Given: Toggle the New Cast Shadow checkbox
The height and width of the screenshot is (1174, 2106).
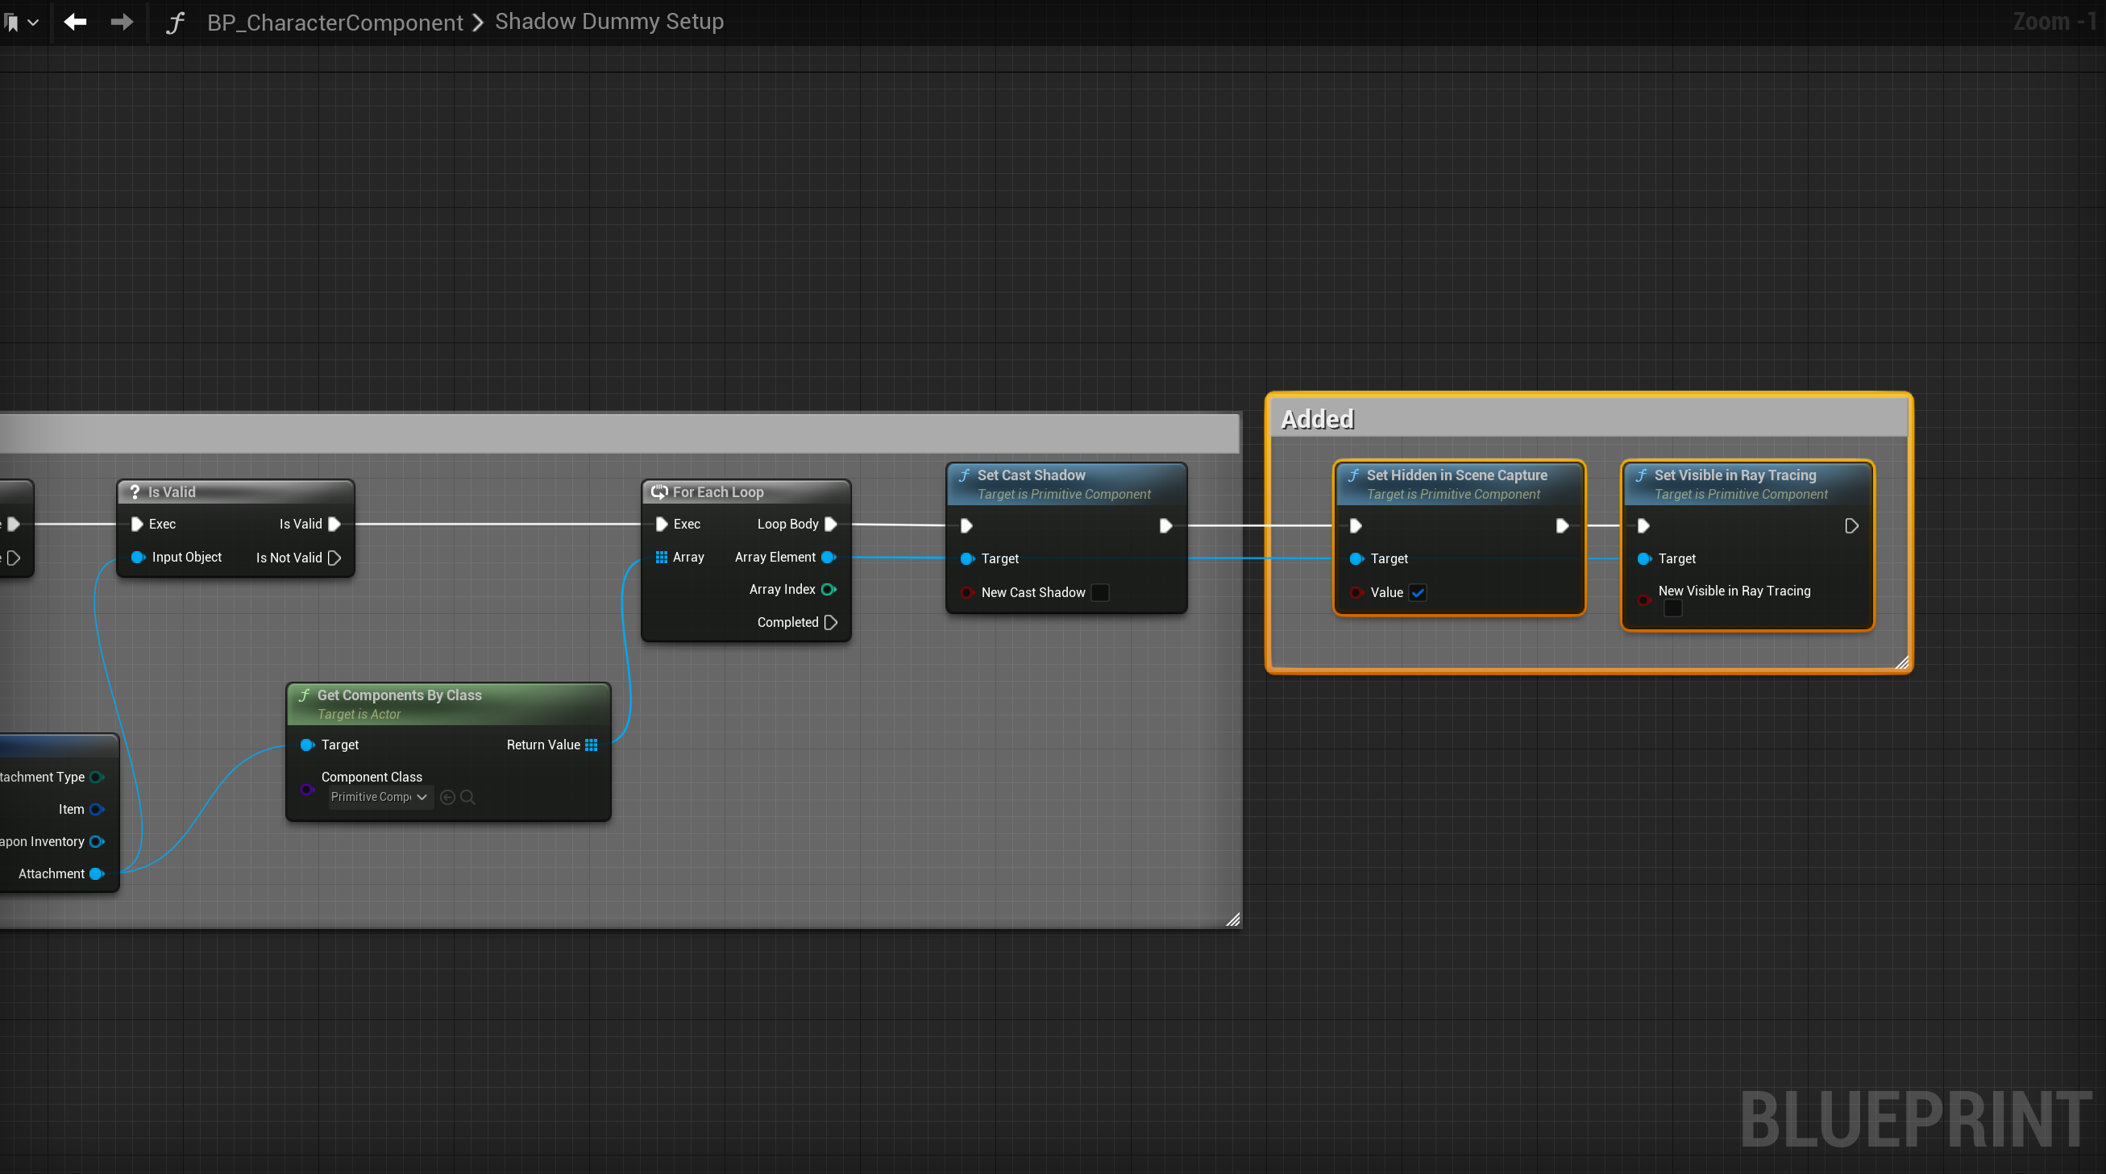Looking at the screenshot, I should tap(1100, 593).
